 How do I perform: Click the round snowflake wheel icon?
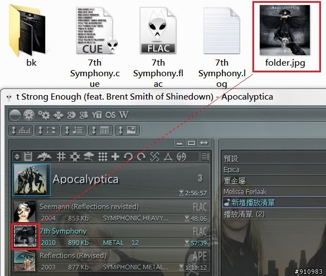(x=28, y=115)
